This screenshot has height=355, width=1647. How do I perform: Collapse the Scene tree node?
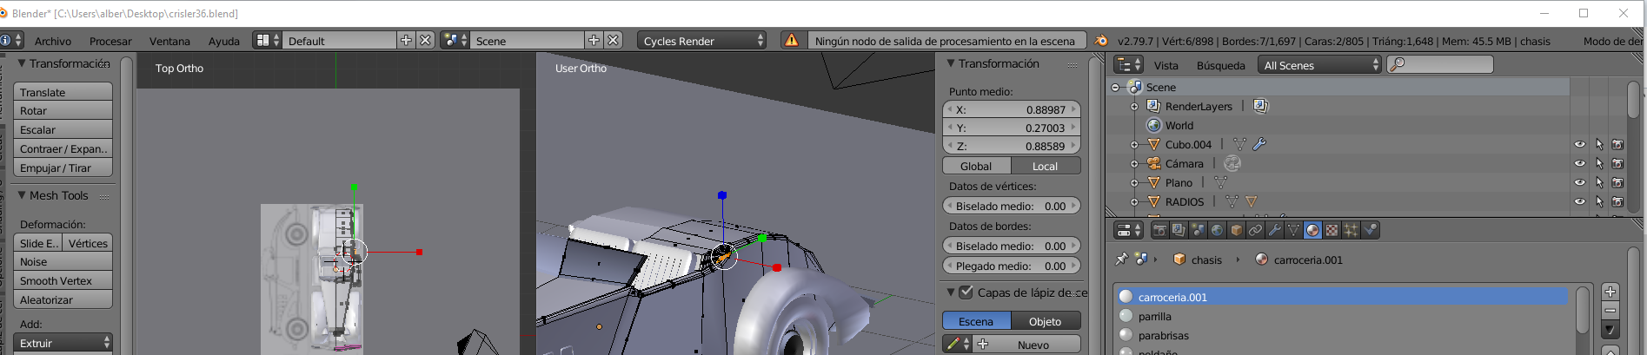pyautogui.click(x=1116, y=87)
